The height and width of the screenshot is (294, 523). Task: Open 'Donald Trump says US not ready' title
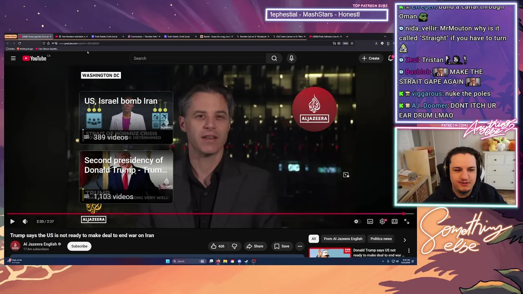379,253
